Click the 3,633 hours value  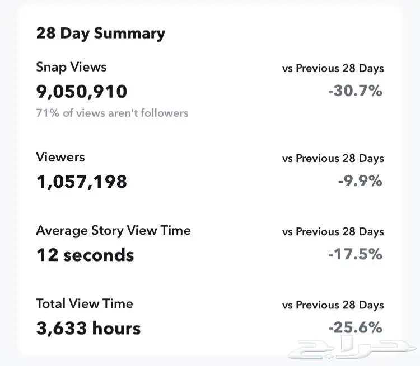tap(88, 328)
